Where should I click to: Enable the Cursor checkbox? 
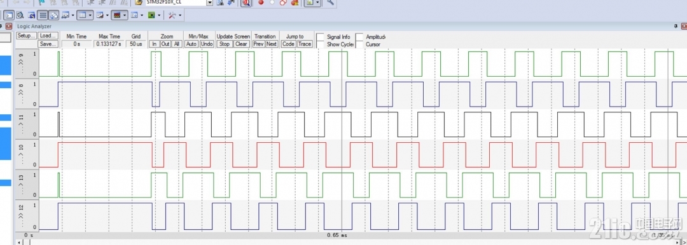point(359,44)
